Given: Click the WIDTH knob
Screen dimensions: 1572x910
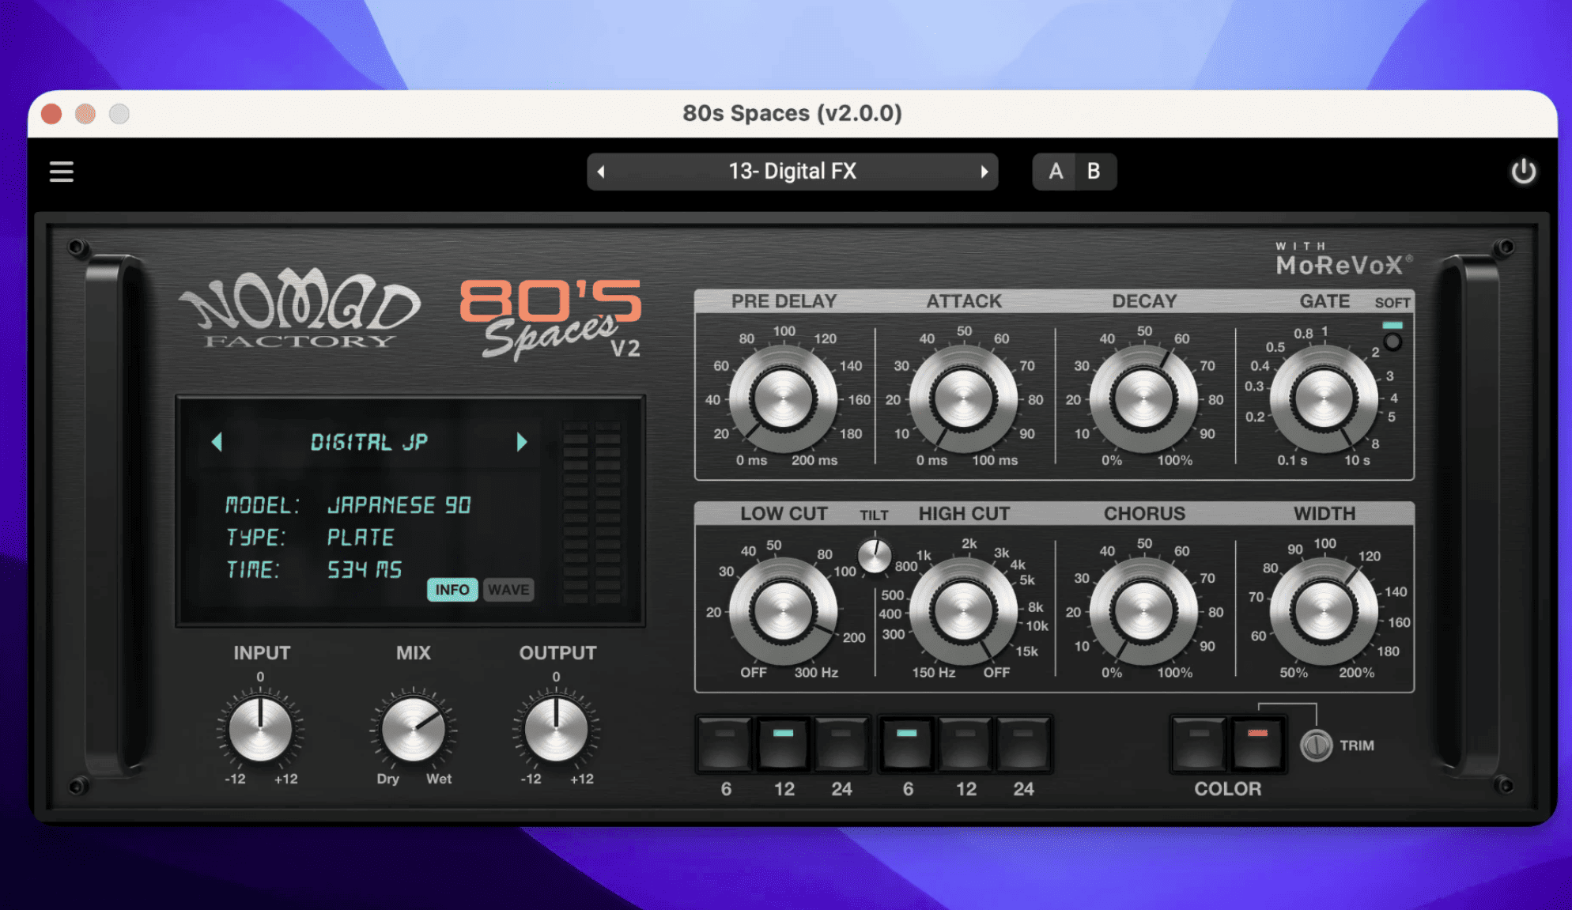Looking at the screenshot, I should click(x=1324, y=611).
